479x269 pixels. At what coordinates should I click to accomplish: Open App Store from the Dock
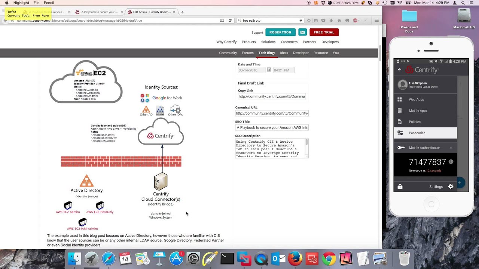coord(176,259)
